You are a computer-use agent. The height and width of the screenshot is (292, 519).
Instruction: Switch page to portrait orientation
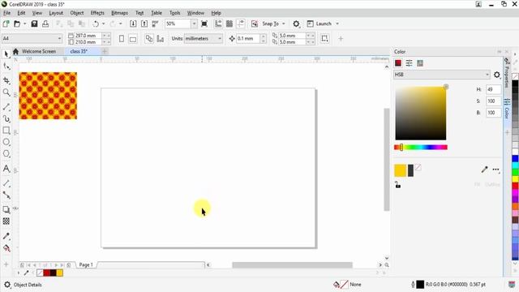122,39
